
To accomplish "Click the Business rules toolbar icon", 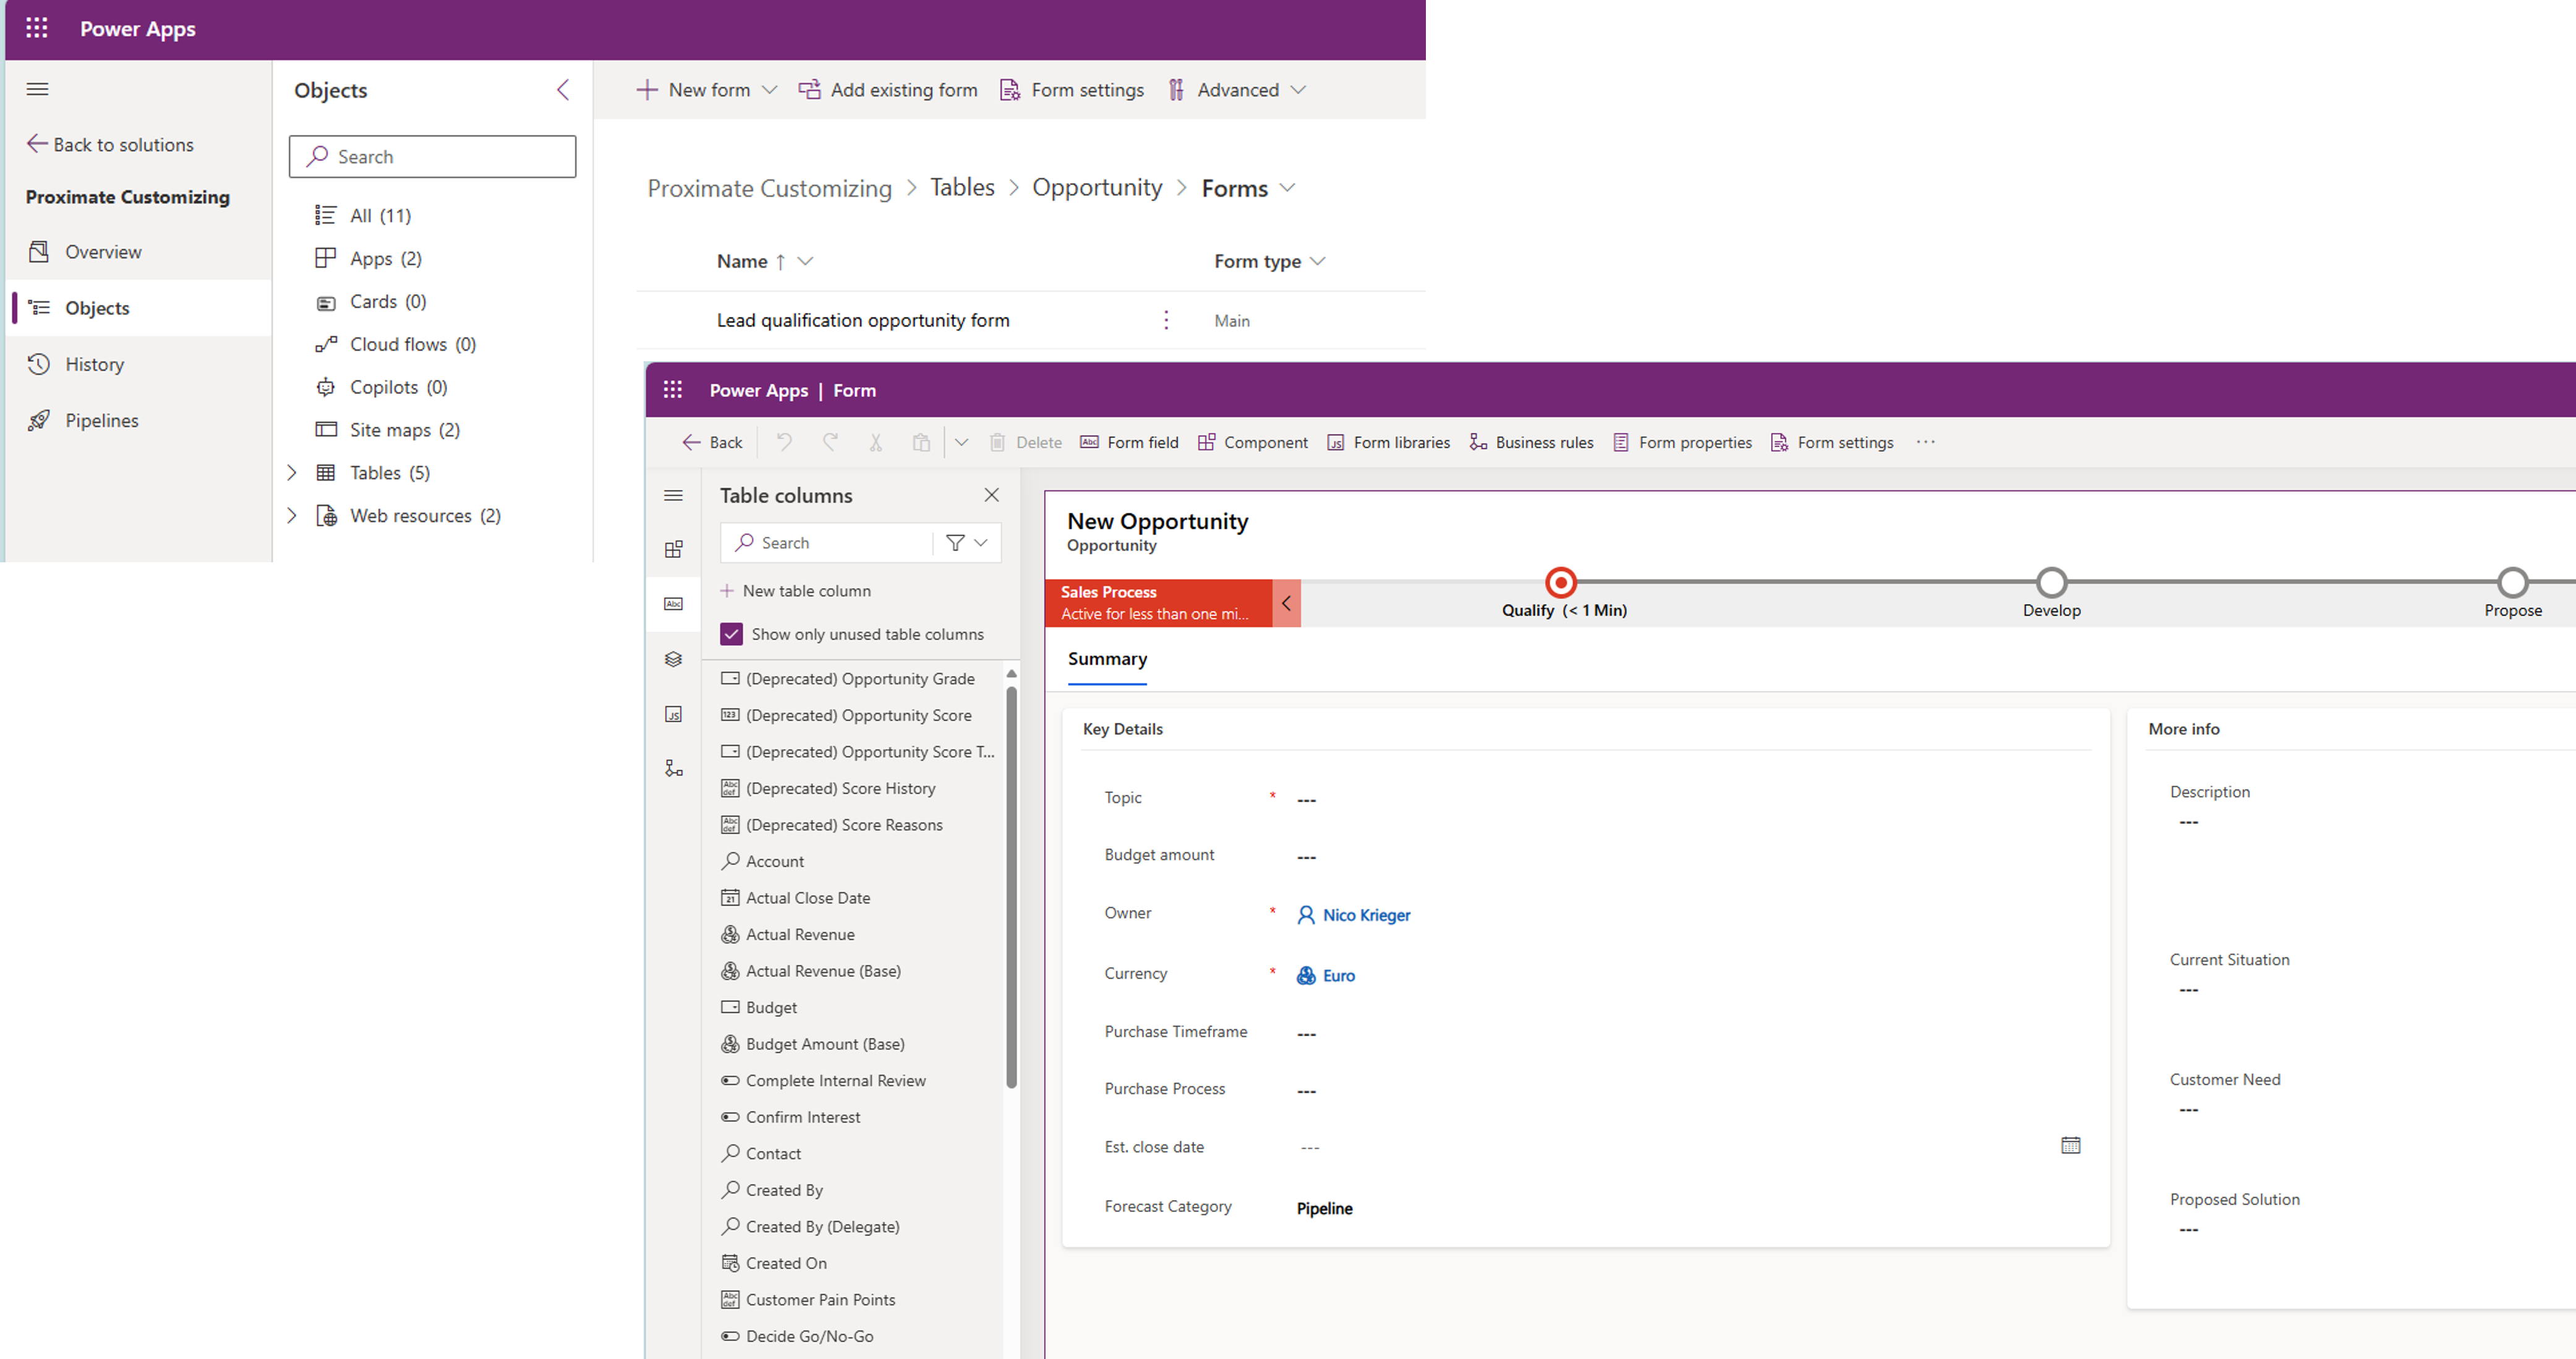I will [1478, 442].
